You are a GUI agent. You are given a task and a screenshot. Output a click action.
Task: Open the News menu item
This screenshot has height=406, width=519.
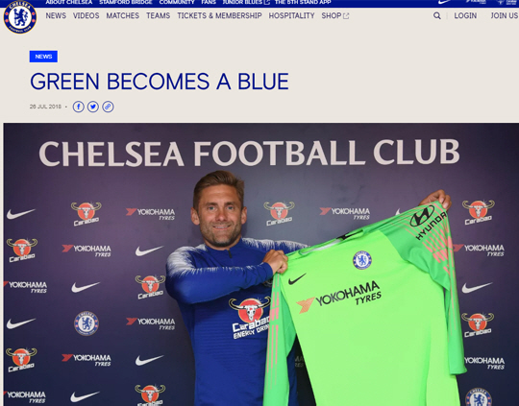(x=56, y=16)
